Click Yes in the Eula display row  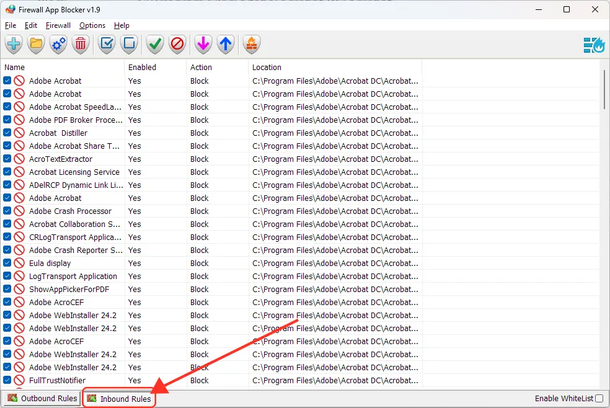[x=135, y=264]
